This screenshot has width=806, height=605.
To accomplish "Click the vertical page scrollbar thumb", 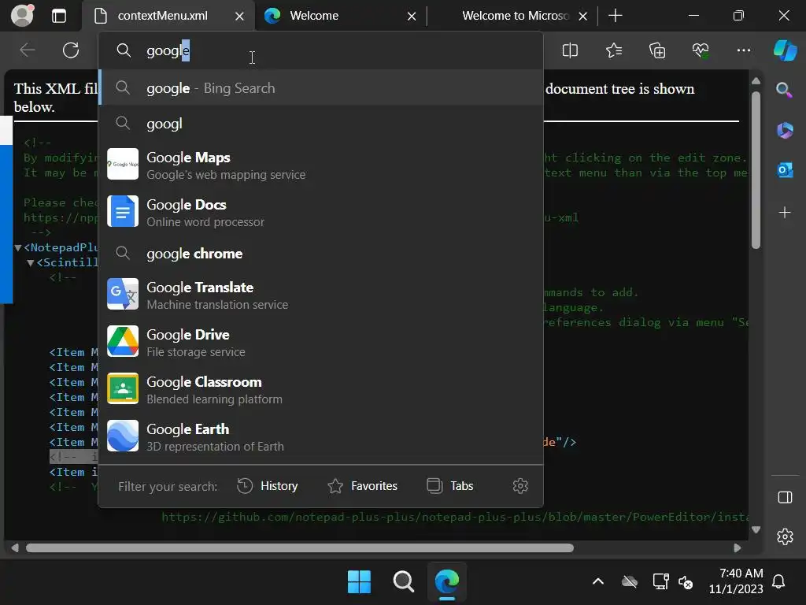I will click(x=756, y=170).
